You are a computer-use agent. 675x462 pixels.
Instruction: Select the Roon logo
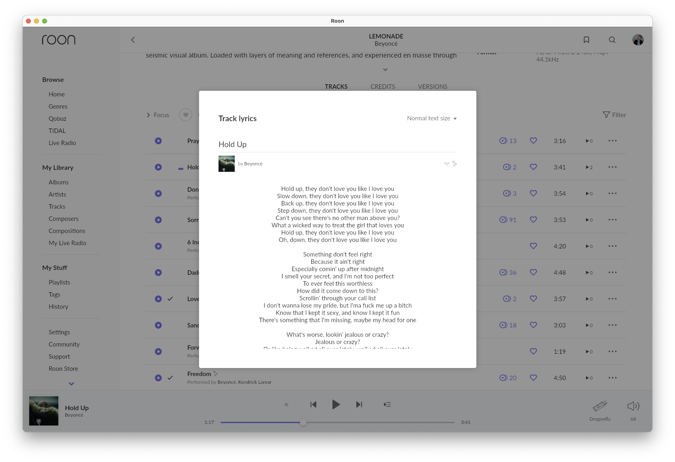pos(59,39)
